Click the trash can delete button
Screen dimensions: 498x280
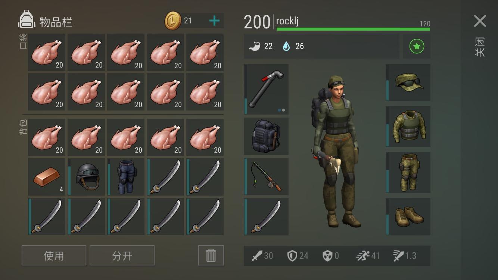211,255
